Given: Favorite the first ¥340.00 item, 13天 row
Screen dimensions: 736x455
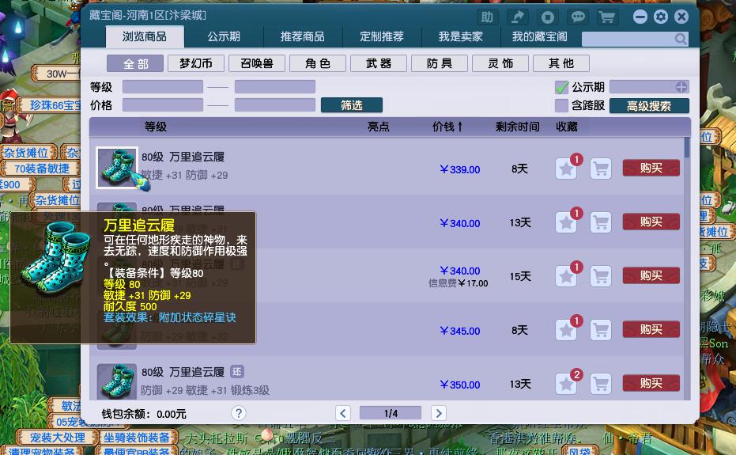Looking at the screenshot, I should click(566, 222).
